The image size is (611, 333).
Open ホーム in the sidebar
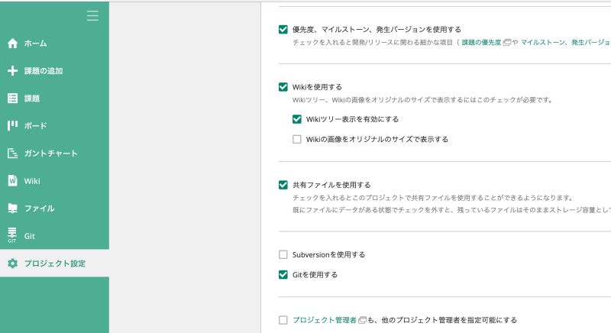click(x=54, y=44)
